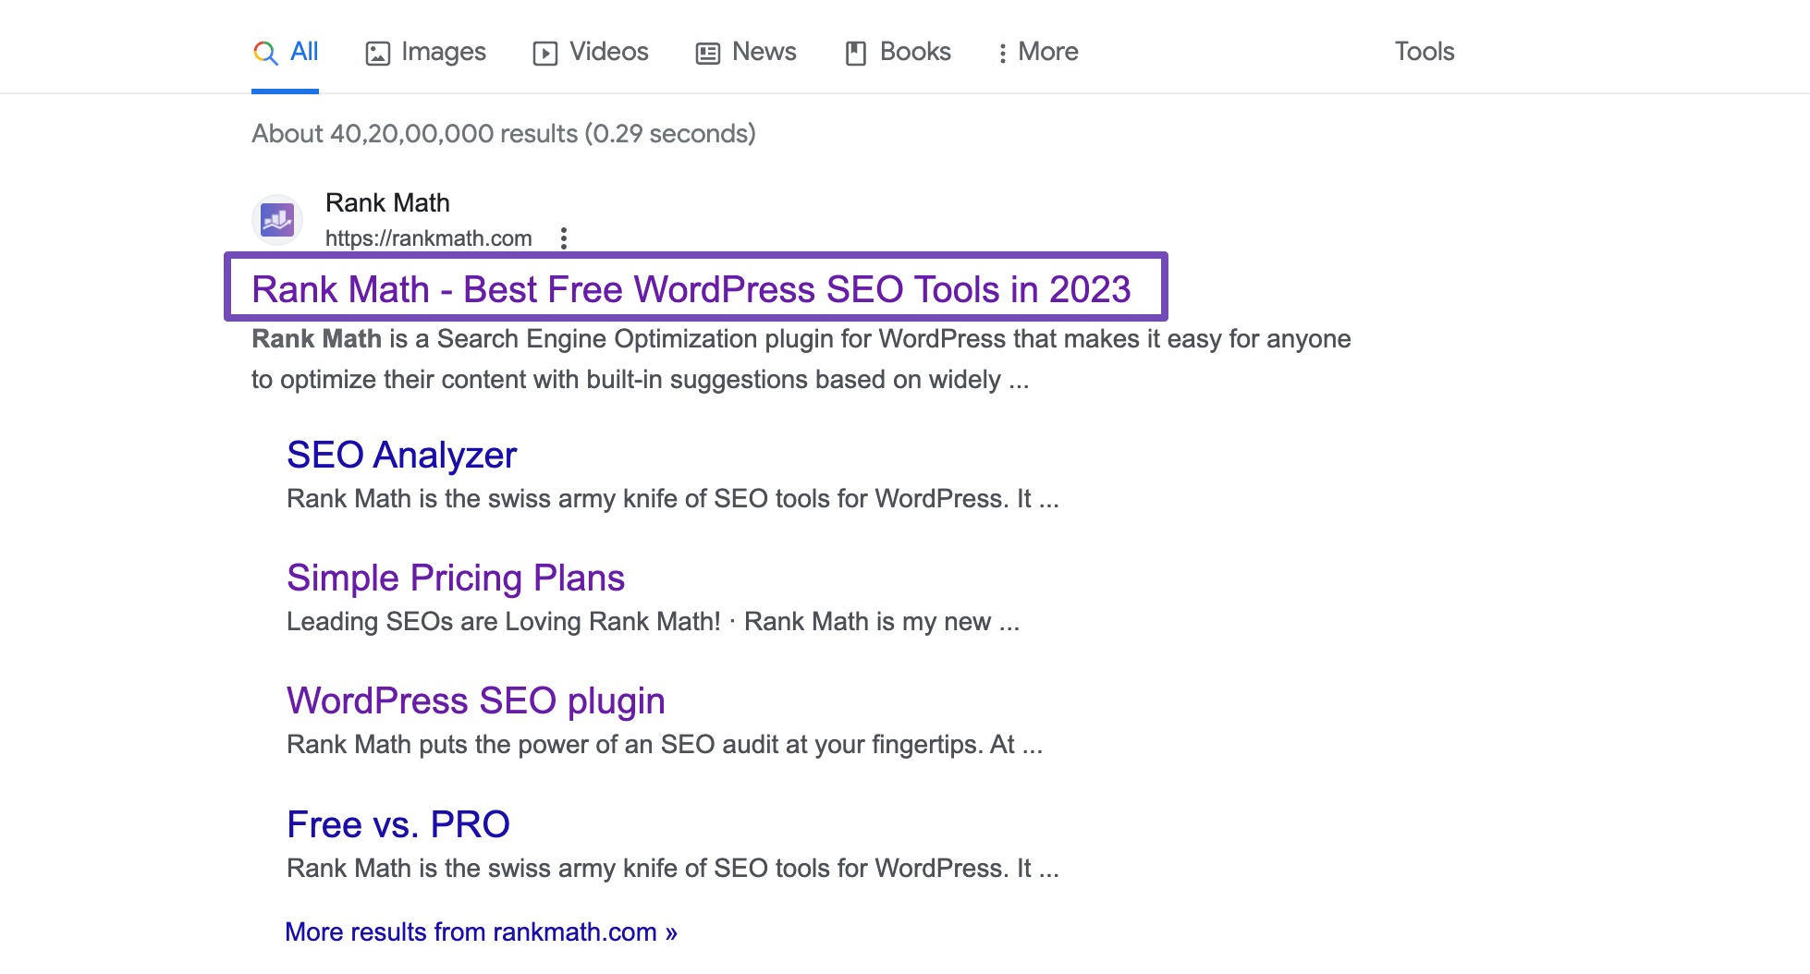Open the three-dot menu beside rankmath.com URL
This screenshot has width=1810, height=974.
click(x=564, y=238)
